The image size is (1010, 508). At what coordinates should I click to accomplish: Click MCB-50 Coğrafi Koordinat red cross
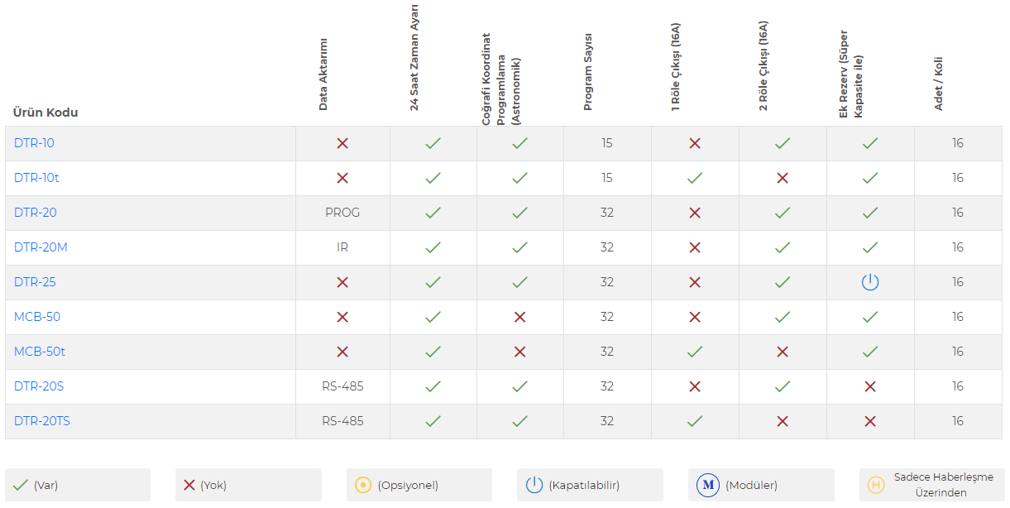pyautogui.click(x=519, y=317)
